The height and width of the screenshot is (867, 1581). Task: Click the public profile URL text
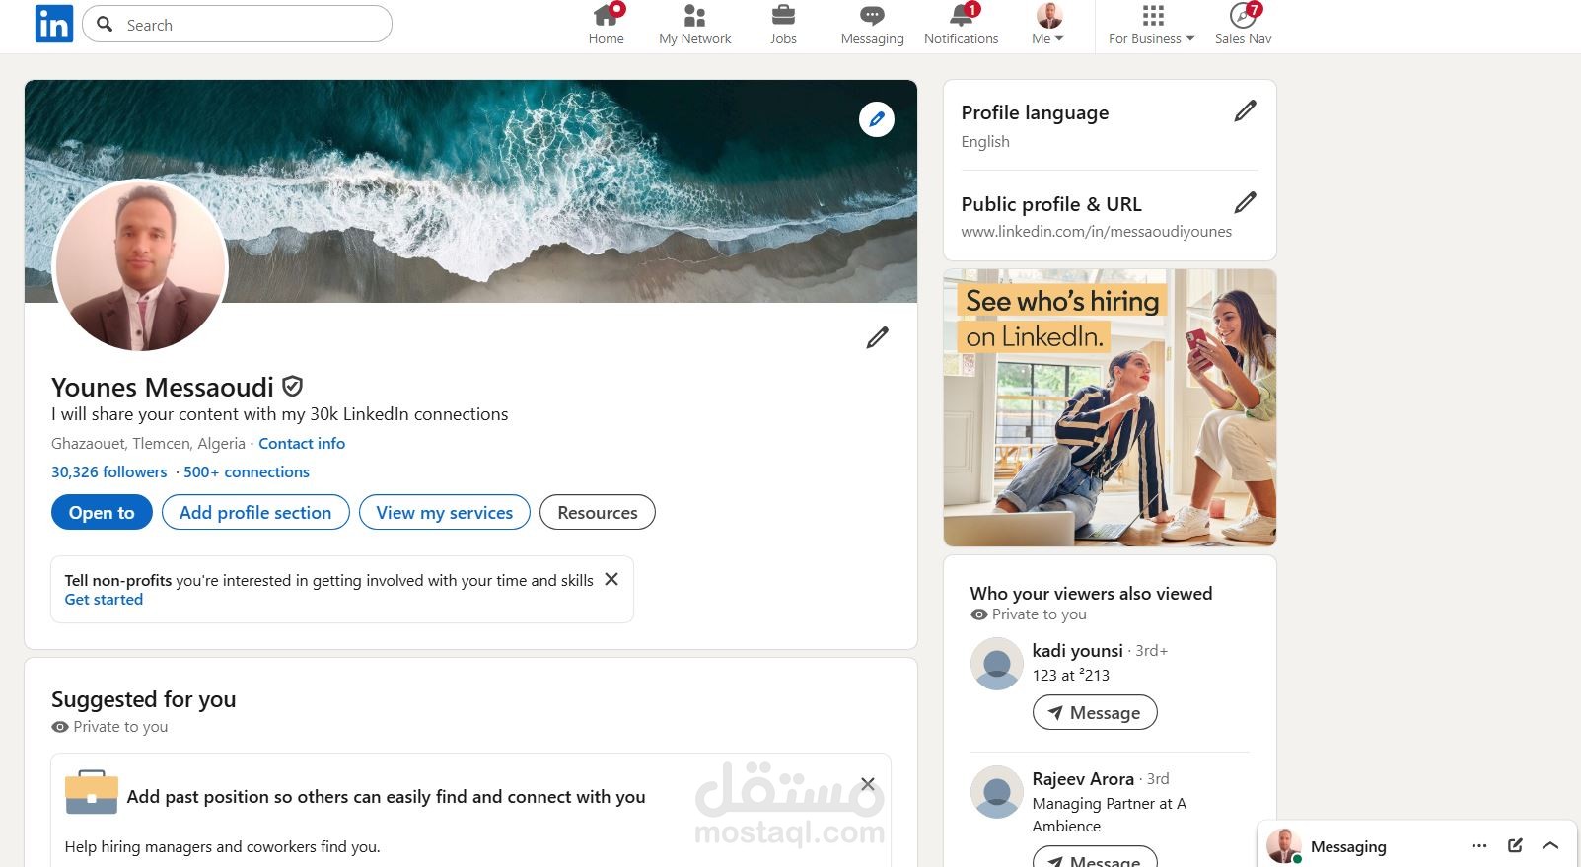pyautogui.click(x=1096, y=231)
